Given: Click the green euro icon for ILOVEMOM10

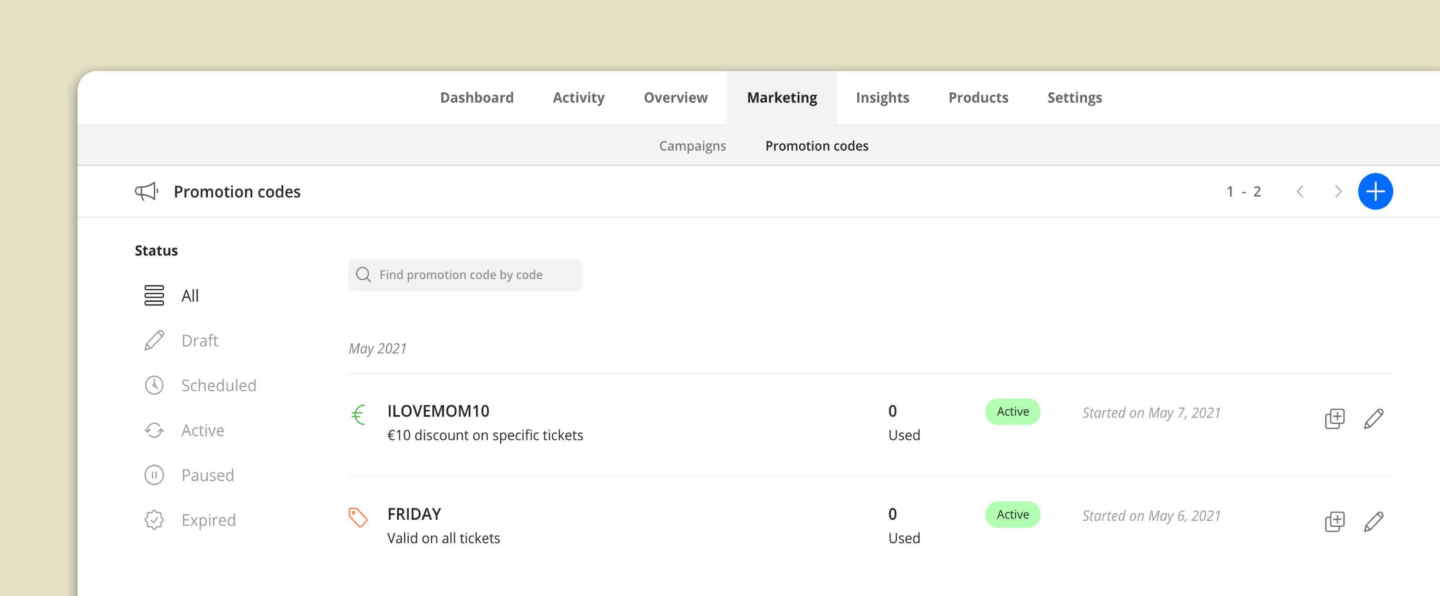Looking at the screenshot, I should coord(358,414).
